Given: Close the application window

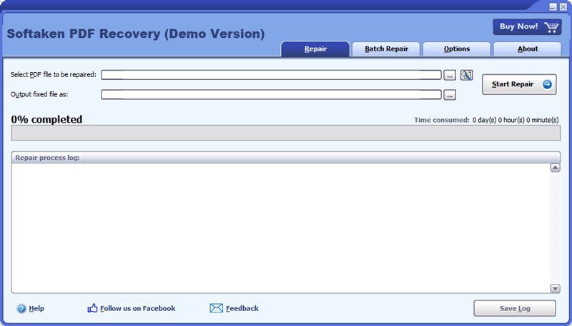Looking at the screenshot, I should [x=563, y=7].
